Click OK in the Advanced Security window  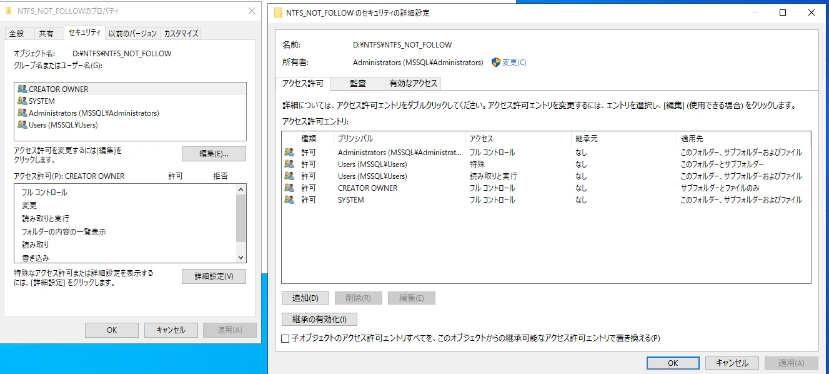(x=673, y=363)
